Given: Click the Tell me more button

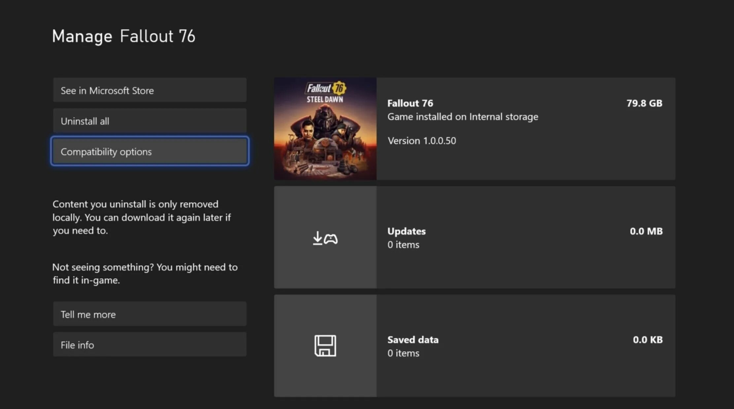Looking at the screenshot, I should (150, 314).
